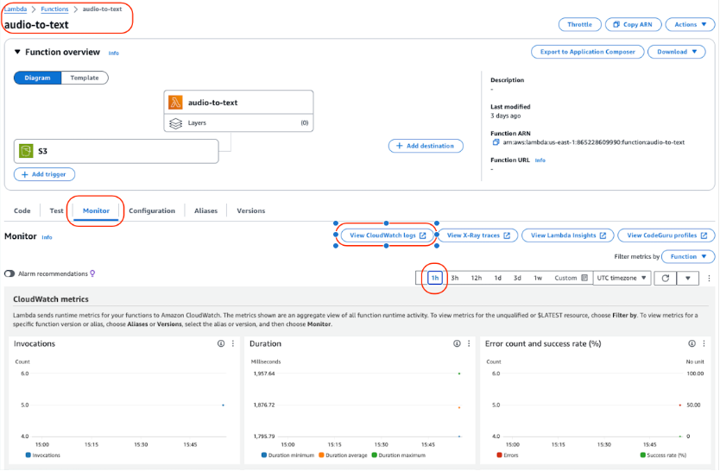
Task: Click Export to Application Composer
Action: tap(587, 52)
